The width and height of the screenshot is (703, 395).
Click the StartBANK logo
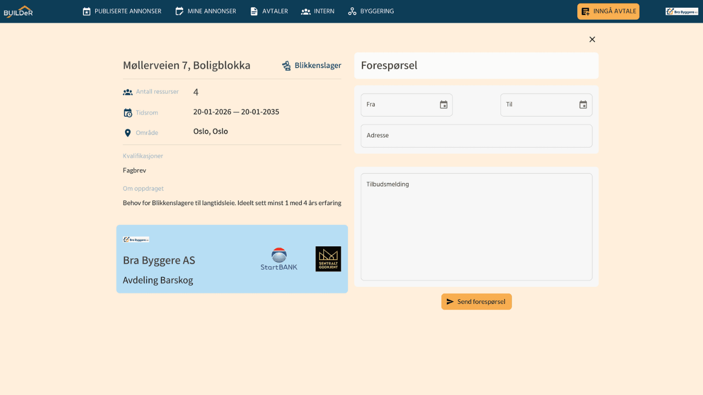[279, 259]
